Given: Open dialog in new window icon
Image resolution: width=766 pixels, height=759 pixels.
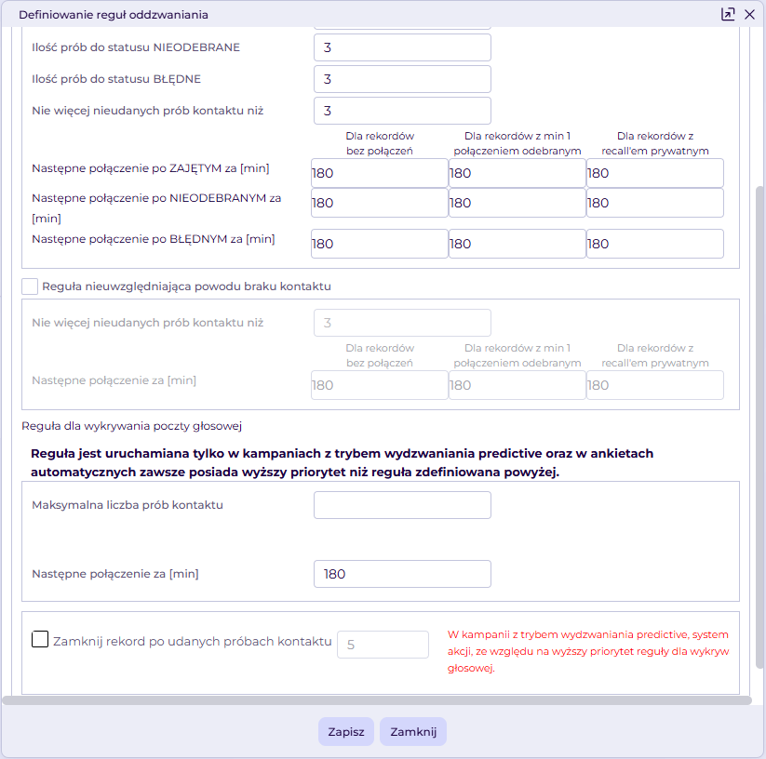Looking at the screenshot, I should pyautogui.click(x=728, y=14).
